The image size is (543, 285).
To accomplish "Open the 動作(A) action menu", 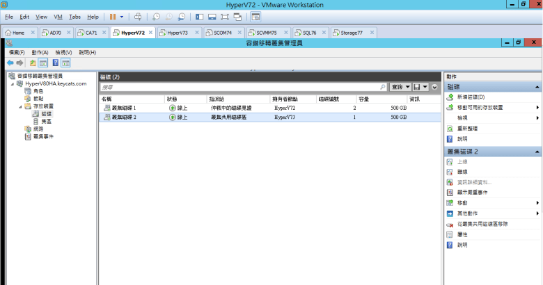I will coord(40,52).
